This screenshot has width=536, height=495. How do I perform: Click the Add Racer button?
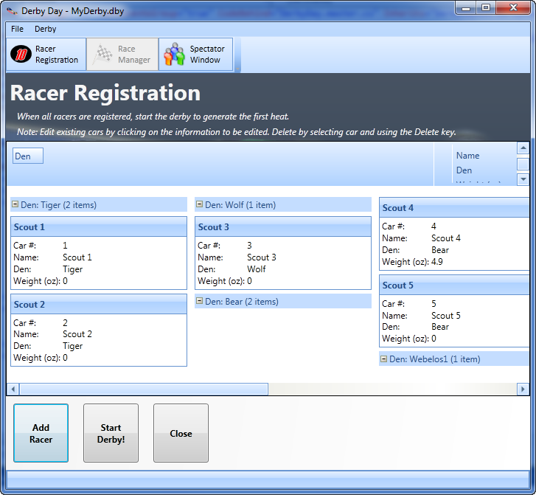41,433
